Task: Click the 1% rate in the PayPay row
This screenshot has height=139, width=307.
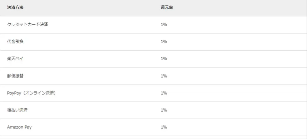Action: pos(164,93)
